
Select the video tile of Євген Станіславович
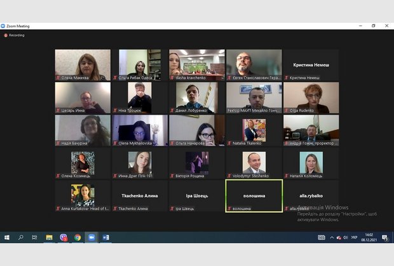click(254, 65)
